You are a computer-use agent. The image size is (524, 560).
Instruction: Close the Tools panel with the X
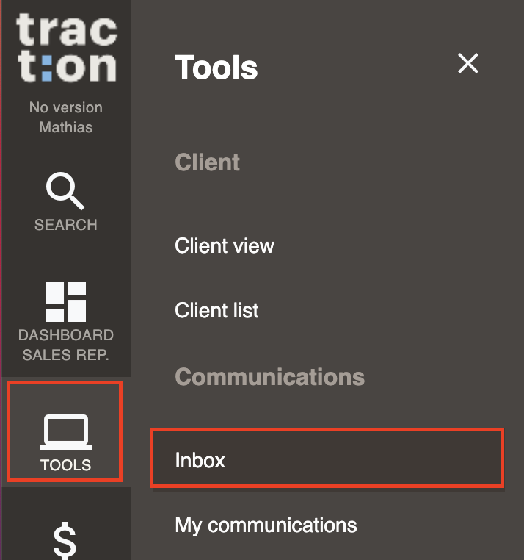point(468,64)
